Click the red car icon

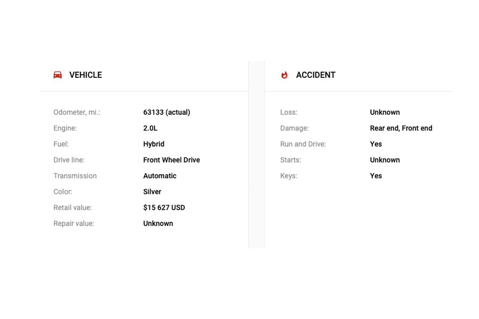point(57,75)
